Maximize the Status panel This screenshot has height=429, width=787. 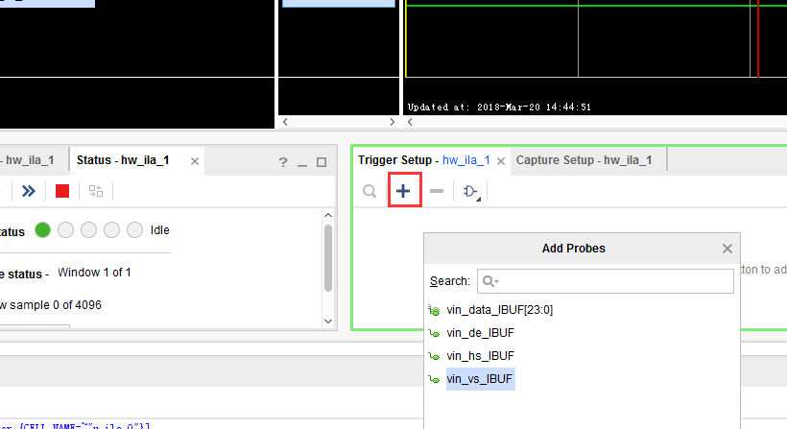(322, 162)
